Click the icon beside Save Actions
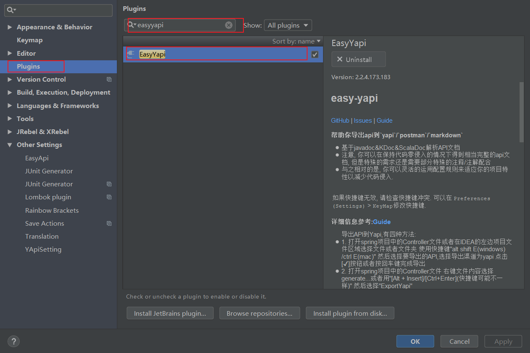Screen dimensions: 530x353 (109, 223)
